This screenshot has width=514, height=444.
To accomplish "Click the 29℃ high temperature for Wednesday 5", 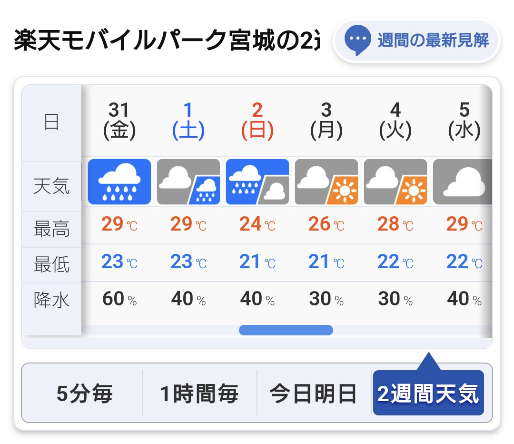I will pos(464,224).
